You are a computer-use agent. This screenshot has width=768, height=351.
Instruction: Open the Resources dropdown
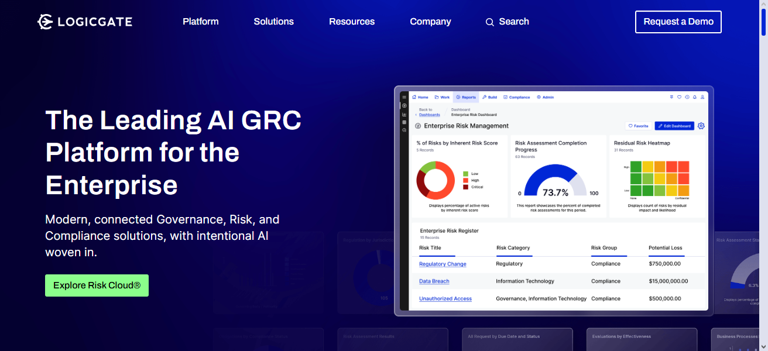(351, 22)
